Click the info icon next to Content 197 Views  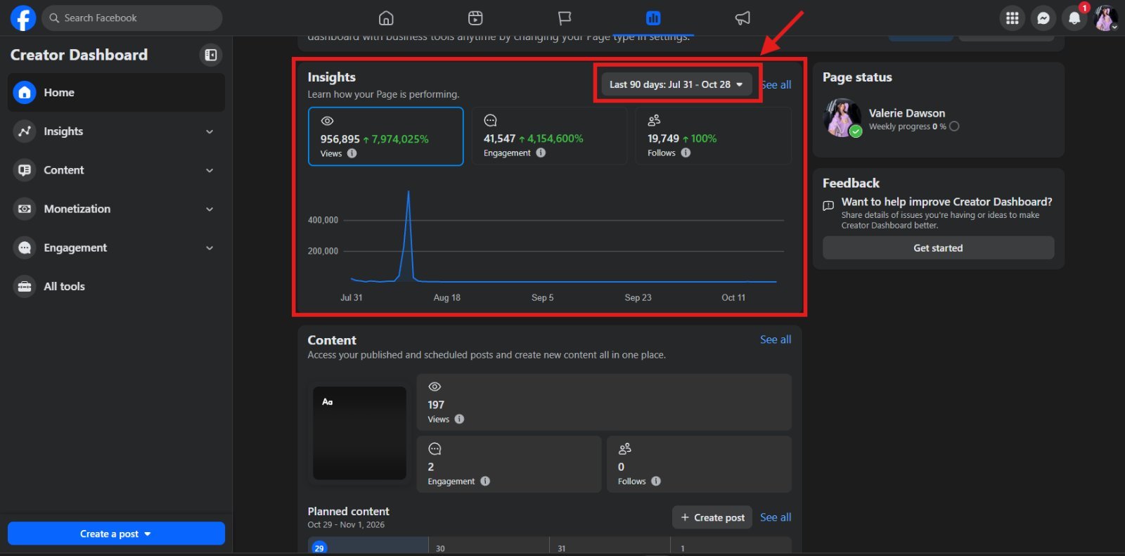pyautogui.click(x=459, y=419)
